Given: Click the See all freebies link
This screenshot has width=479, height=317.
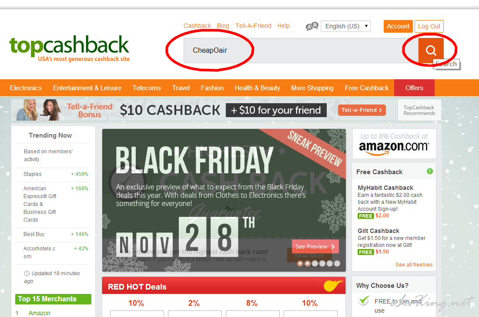Looking at the screenshot, I should (x=414, y=265).
